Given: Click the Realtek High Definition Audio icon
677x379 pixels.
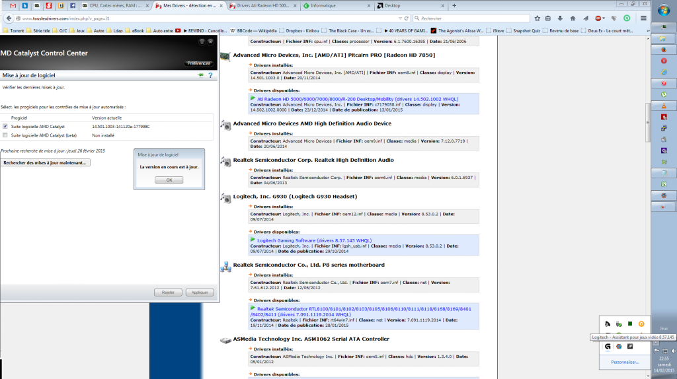Looking at the screenshot, I should pos(225,161).
